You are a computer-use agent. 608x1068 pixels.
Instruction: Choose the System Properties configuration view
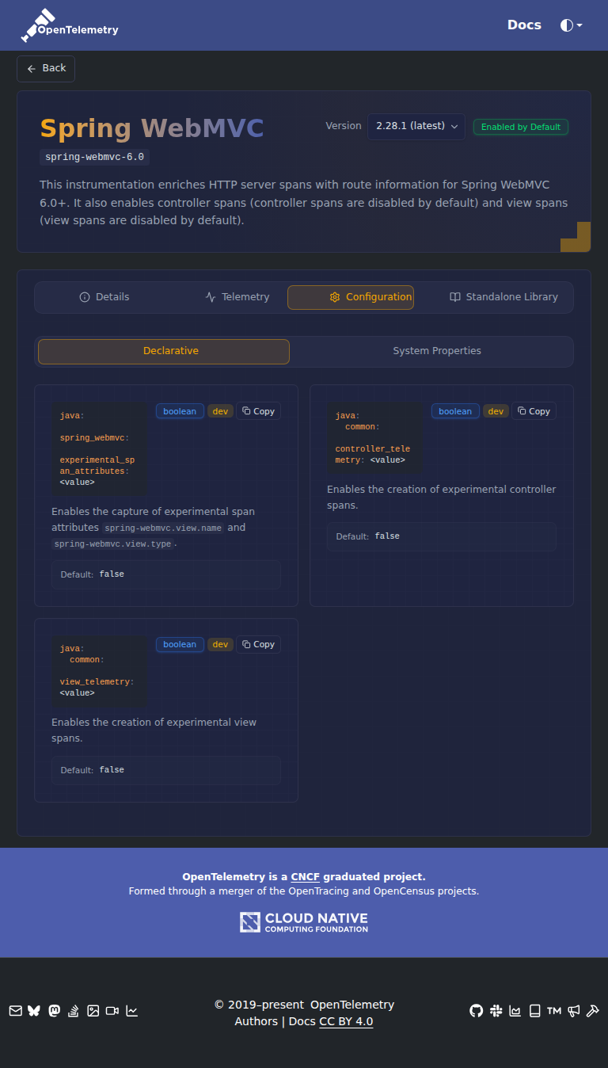(437, 351)
